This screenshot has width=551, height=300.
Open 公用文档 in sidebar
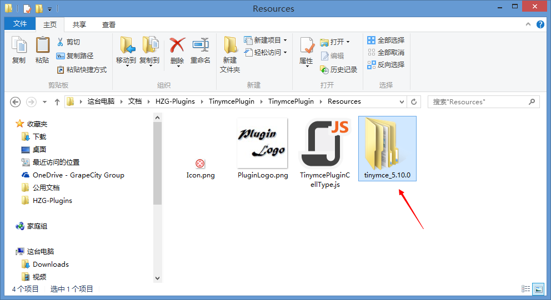[41, 188]
